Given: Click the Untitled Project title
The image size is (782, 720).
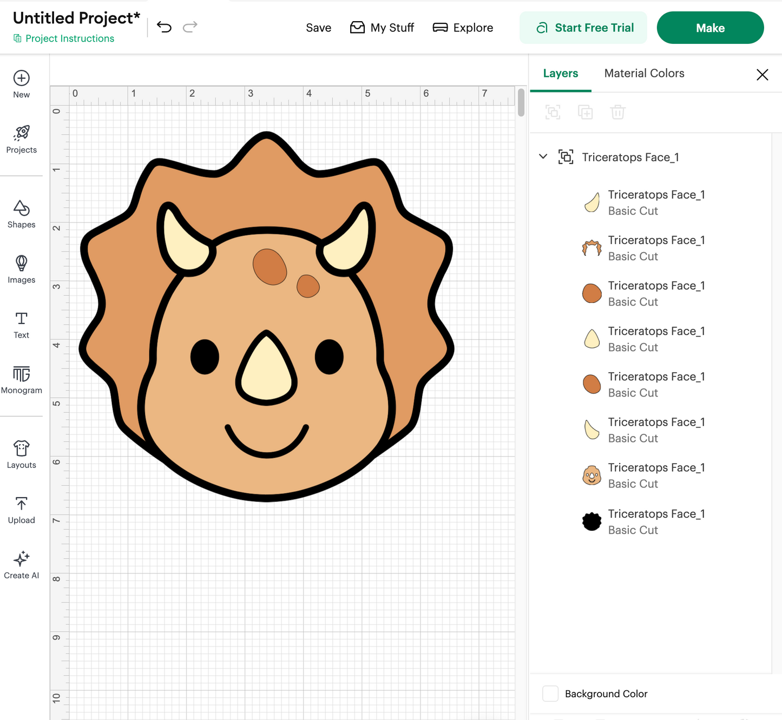Looking at the screenshot, I should (76, 18).
